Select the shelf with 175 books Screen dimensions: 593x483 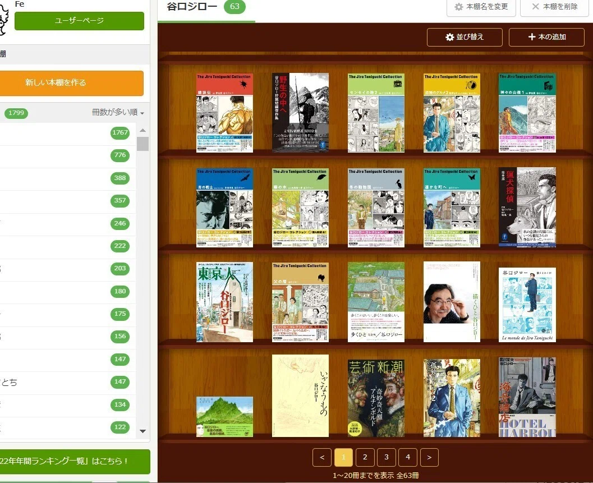(x=68, y=314)
